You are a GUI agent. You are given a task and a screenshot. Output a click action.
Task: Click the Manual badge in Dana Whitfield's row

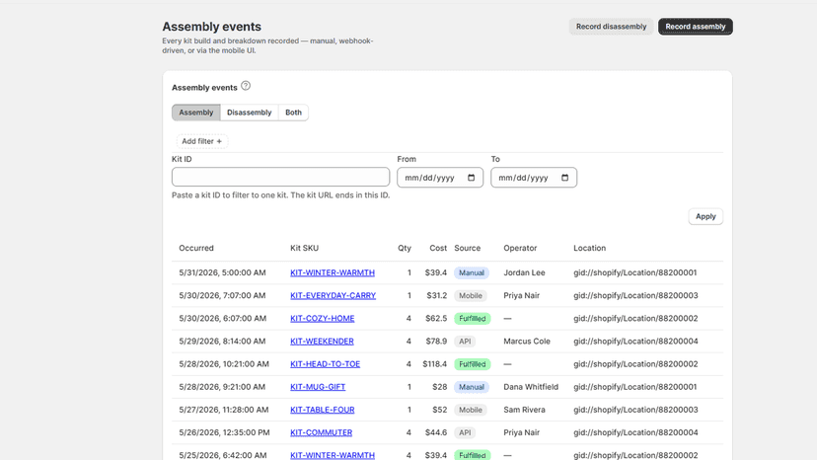pyautogui.click(x=472, y=387)
